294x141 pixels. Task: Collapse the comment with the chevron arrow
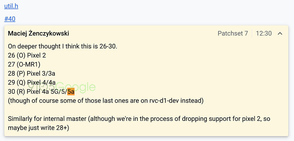[280, 33]
